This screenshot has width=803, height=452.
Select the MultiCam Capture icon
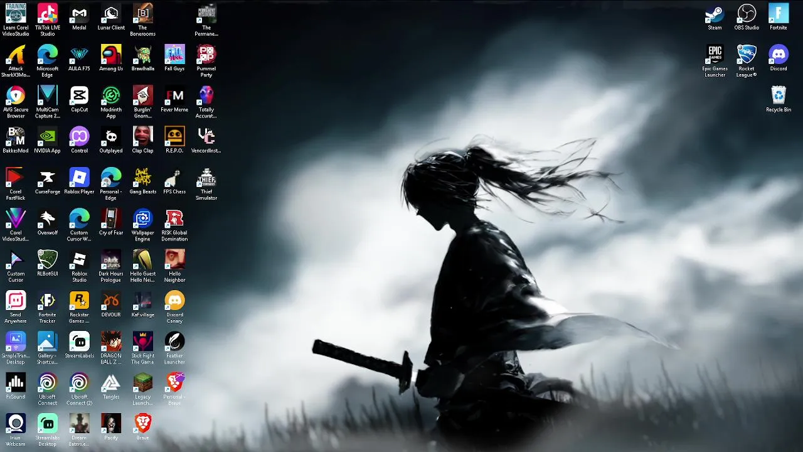48,102
